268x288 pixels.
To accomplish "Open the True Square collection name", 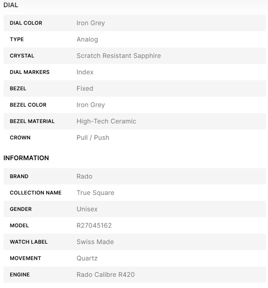I will (95, 193).
